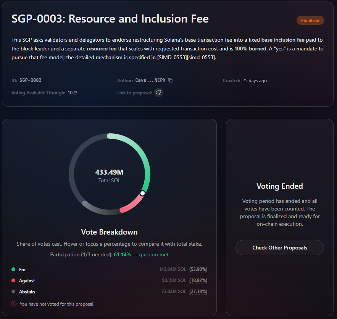Click the 61.14% — quorum met text

[x=141, y=254]
